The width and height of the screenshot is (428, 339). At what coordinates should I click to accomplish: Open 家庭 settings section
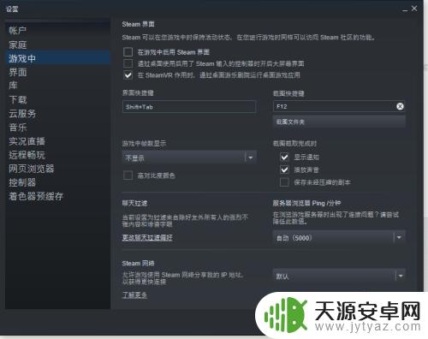pyautogui.click(x=18, y=45)
